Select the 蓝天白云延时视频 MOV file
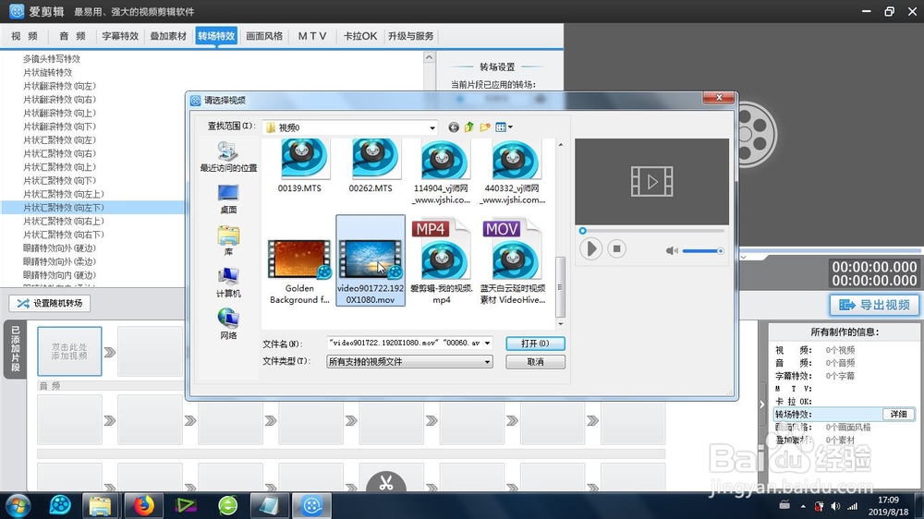The image size is (924, 519). (x=513, y=262)
